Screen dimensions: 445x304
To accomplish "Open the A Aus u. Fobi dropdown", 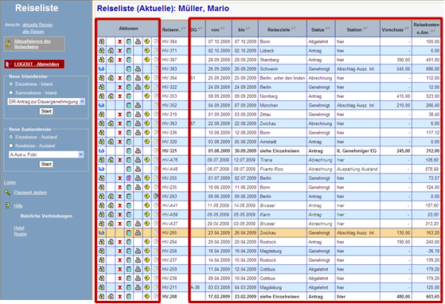I will pos(46,154).
